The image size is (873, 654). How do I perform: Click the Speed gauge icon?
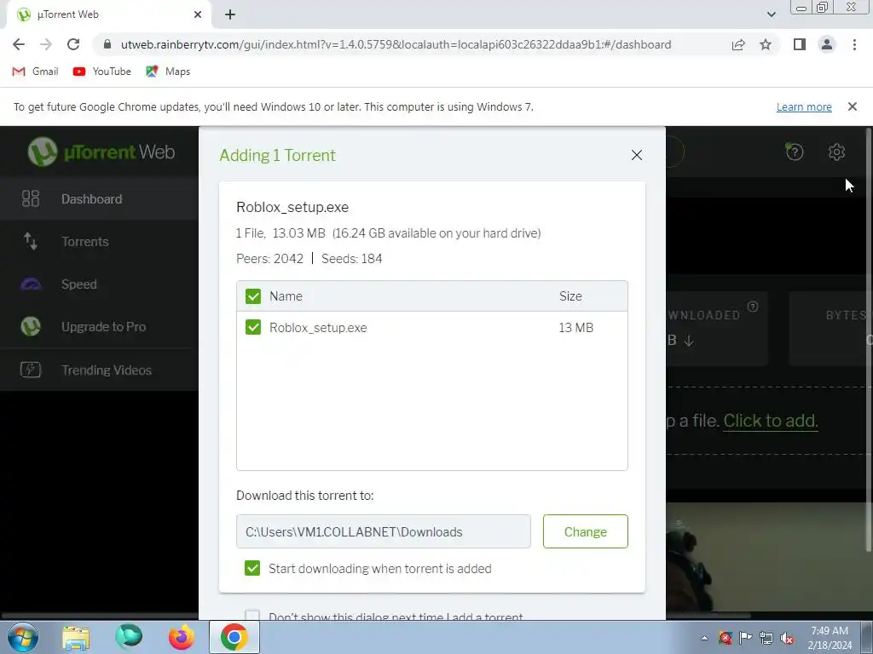click(x=31, y=284)
